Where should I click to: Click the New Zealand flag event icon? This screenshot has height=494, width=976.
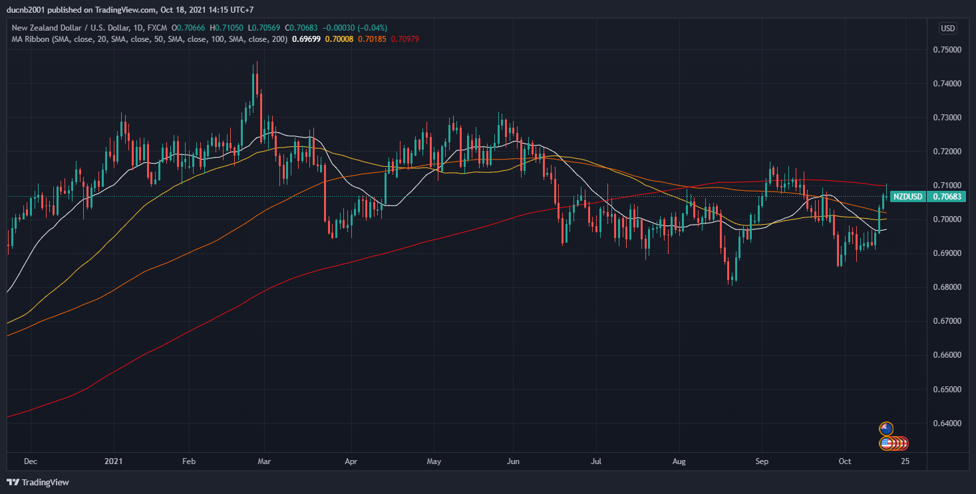[x=886, y=429]
